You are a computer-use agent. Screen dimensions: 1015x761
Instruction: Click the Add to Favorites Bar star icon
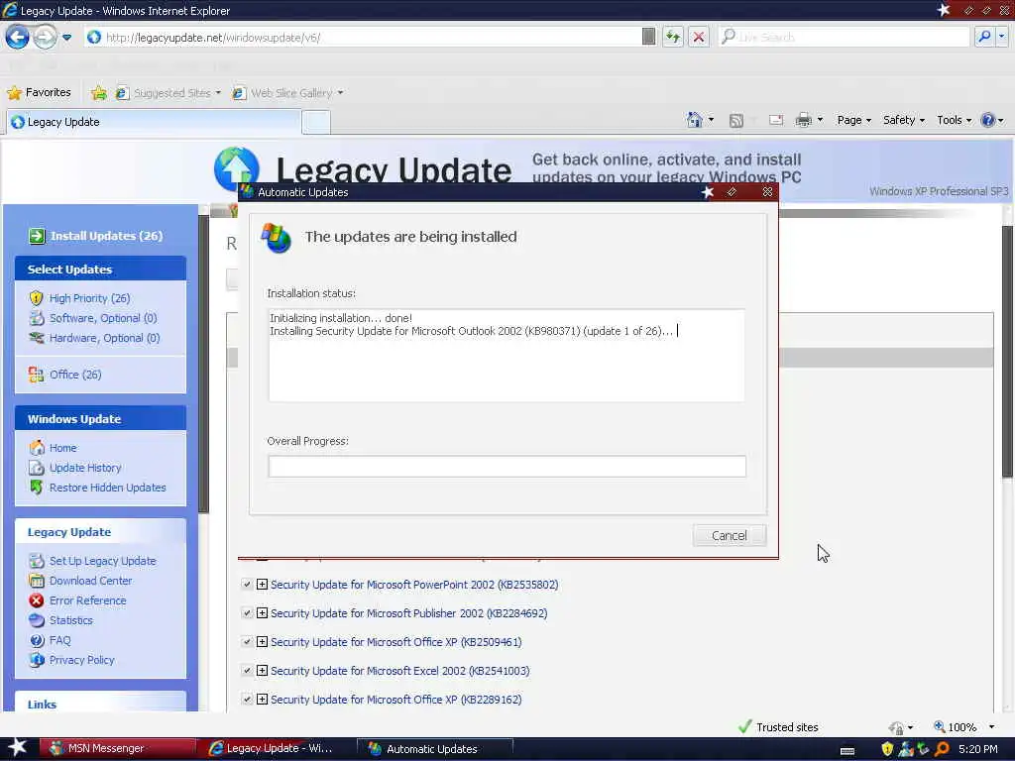[x=98, y=92]
